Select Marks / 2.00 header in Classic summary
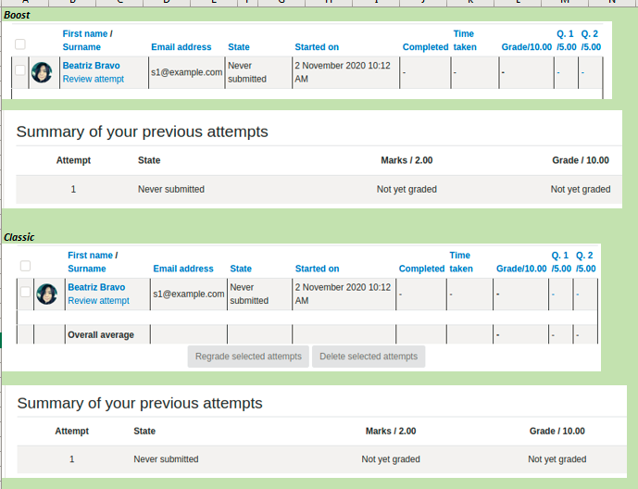 391,432
